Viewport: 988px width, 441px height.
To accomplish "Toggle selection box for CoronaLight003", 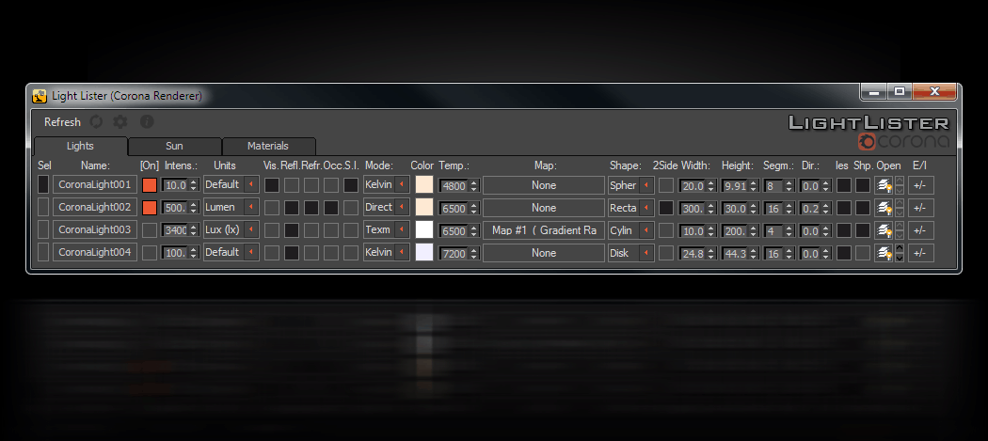I will tap(43, 230).
